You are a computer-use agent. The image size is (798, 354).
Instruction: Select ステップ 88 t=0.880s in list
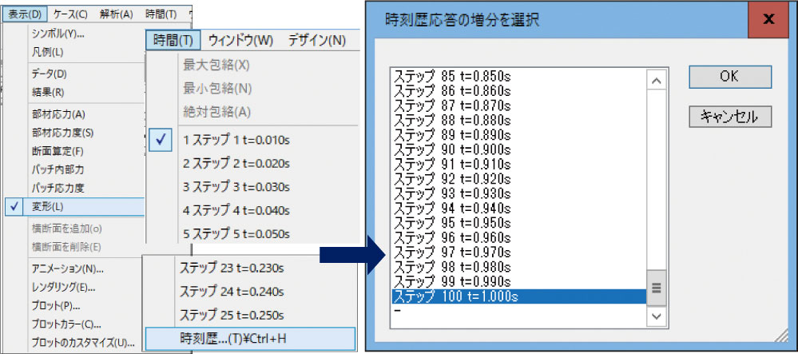[x=519, y=120]
